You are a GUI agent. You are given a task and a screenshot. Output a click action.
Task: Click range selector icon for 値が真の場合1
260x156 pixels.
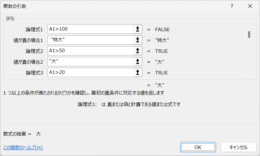pos(137,40)
